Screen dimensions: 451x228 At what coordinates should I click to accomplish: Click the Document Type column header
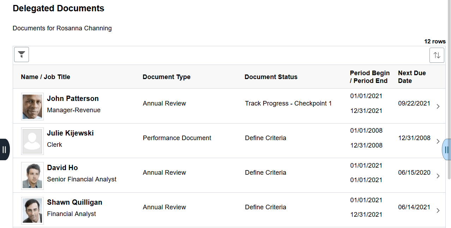[x=167, y=77]
